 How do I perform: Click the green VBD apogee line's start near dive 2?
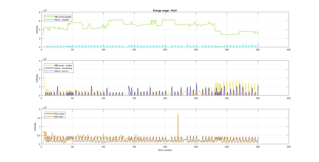(x=43, y=34)
